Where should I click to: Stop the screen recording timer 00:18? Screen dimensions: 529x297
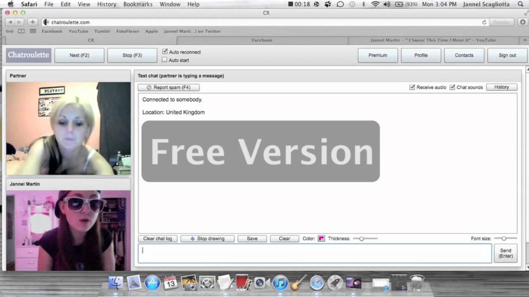click(x=299, y=4)
